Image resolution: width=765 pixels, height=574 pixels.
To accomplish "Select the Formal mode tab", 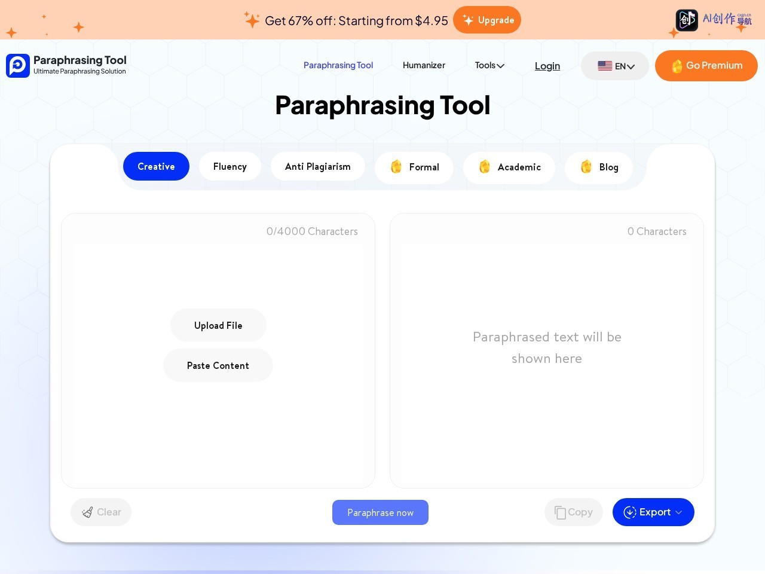I will point(414,167).
